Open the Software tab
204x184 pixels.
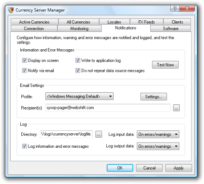(x=171, y=28)
